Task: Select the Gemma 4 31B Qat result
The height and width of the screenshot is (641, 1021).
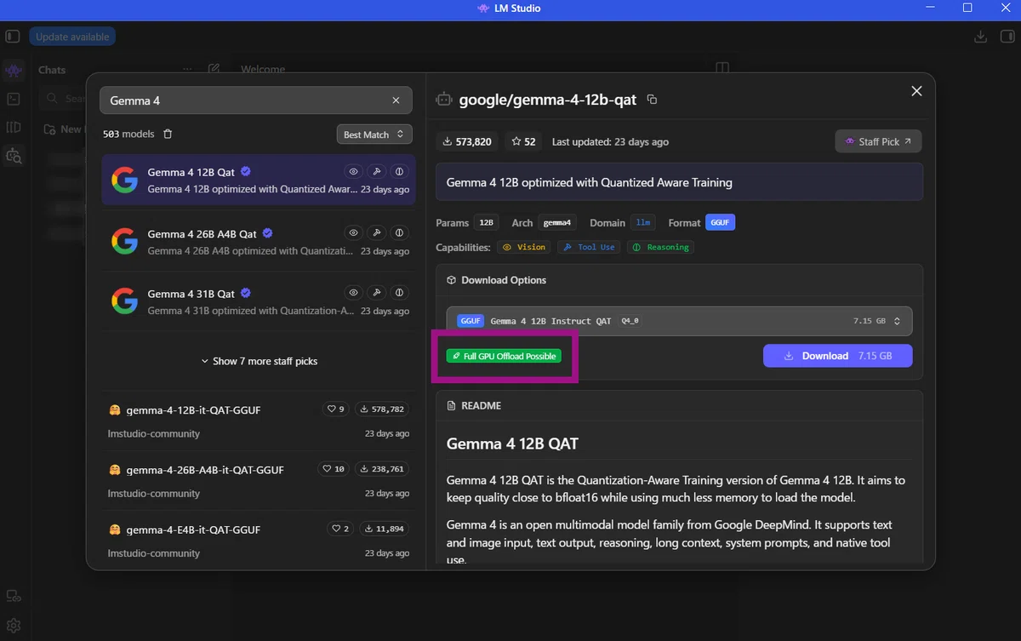Action: 259,301
